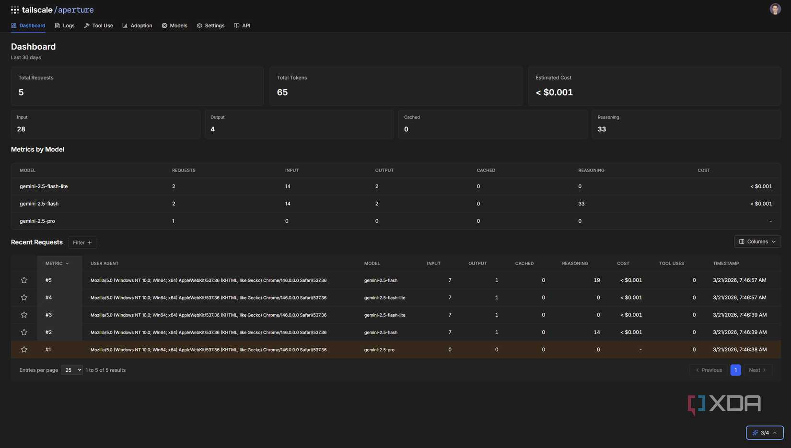Switch to the Models tab
This screenshot has height=448, width=791.
pyautogui.click(x=174, y=26)
